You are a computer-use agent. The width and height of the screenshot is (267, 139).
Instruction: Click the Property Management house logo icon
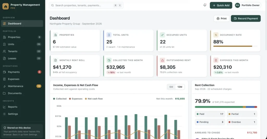(5, 6)
